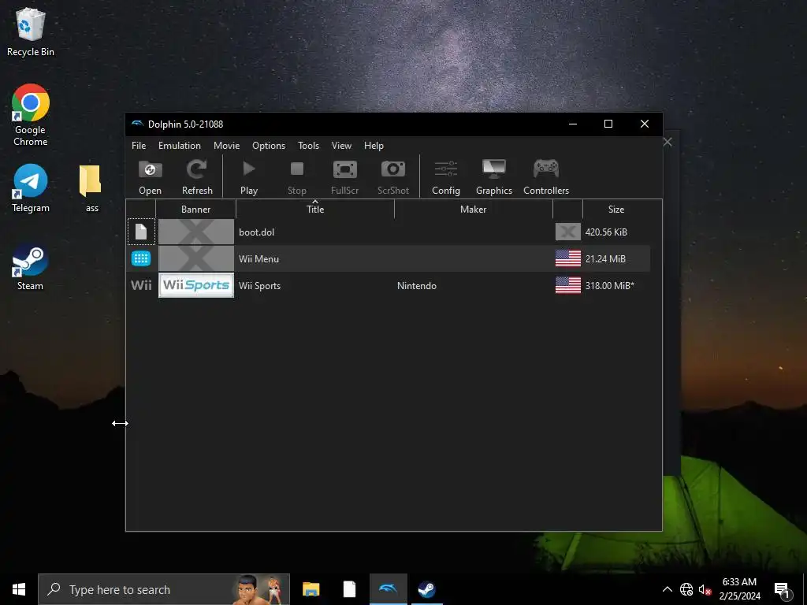Open the network tray icon
807x605 pixels.
pyautogui.click(x=686, y=589)
